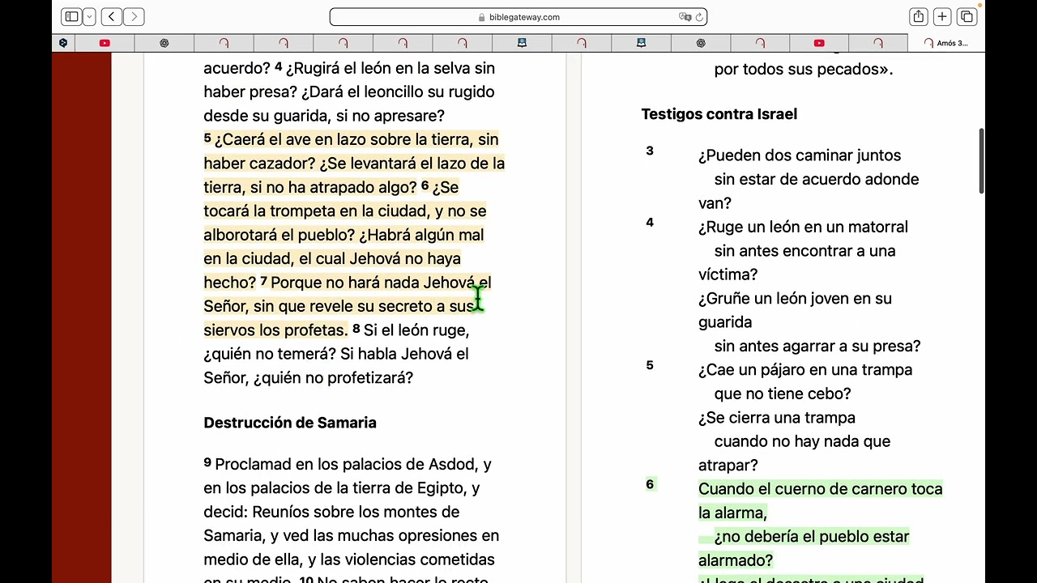
Task: Open the translate page icon
Action: (x=685, y=16)
